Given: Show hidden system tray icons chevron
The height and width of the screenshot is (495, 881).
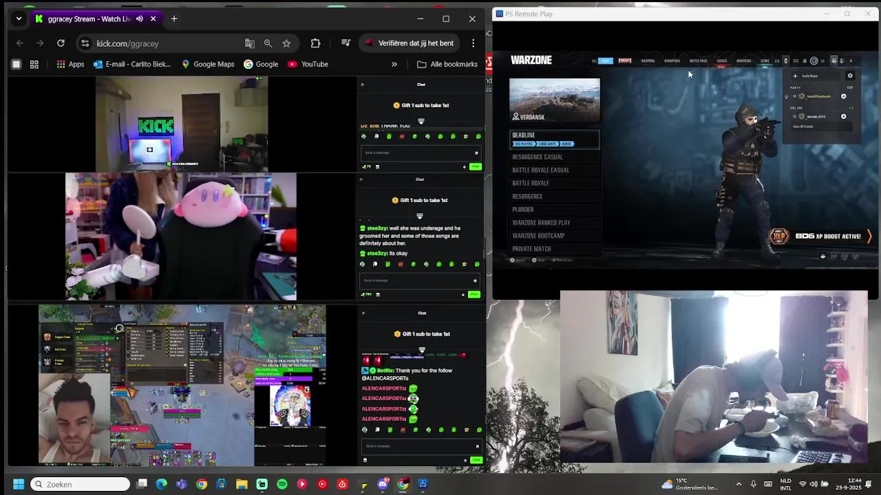Looking at the screenshot, I should tap(739, 484).
